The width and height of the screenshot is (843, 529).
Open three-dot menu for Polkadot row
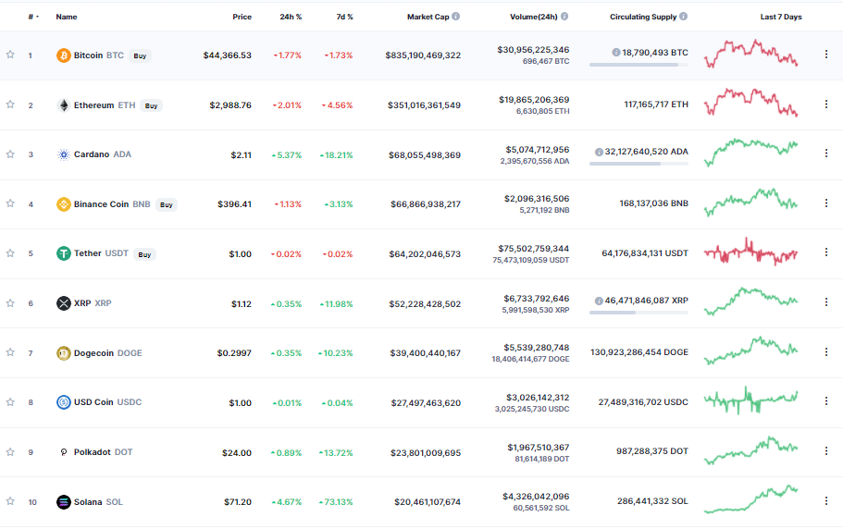(x=826, y=451)
